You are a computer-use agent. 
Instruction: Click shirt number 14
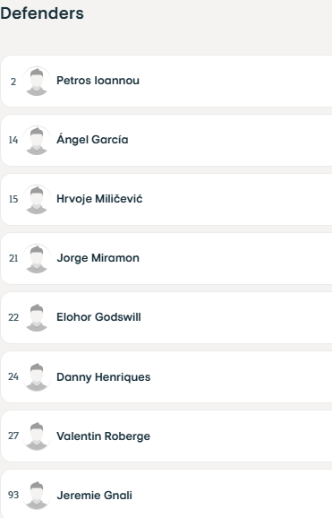13,140
